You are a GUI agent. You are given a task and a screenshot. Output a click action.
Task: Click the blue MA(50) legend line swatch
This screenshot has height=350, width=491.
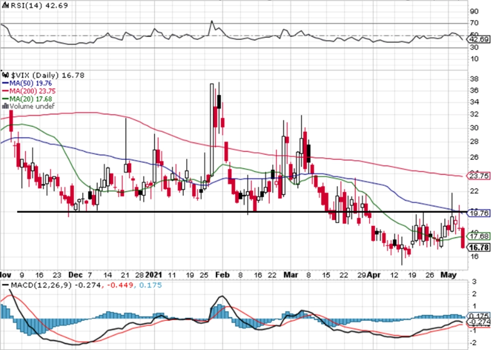click(5, 84)
